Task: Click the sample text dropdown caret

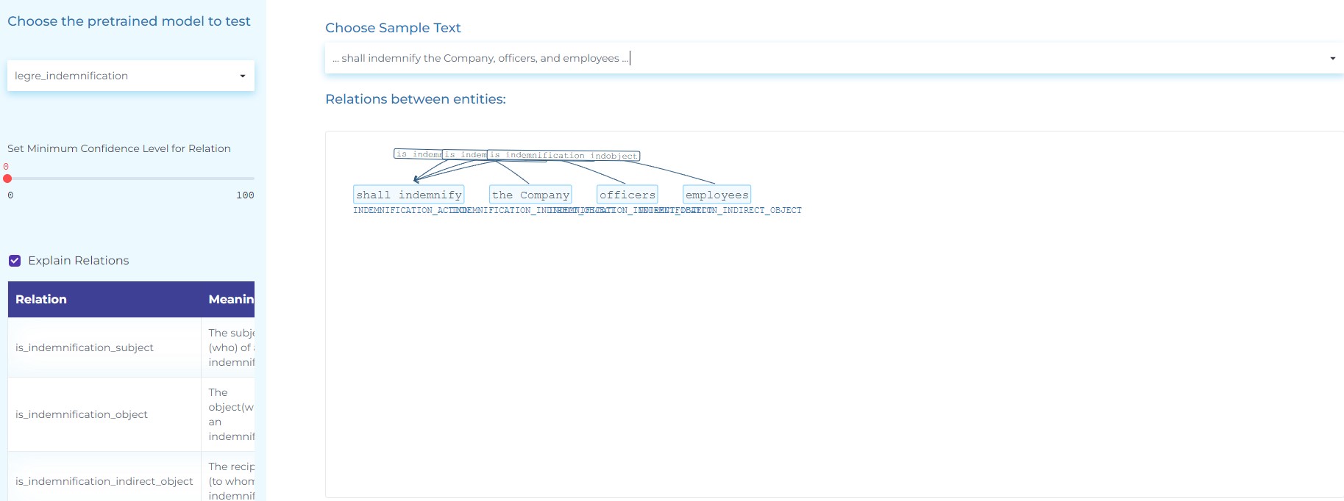Action: coord(1332,59)
